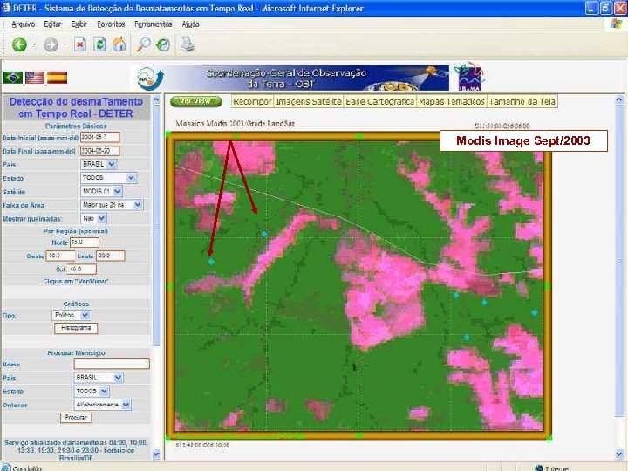Click the map frame scrollbar down arrow
Image resolution: width=628 pixels, height=471 pixels.
click(619, 454)
